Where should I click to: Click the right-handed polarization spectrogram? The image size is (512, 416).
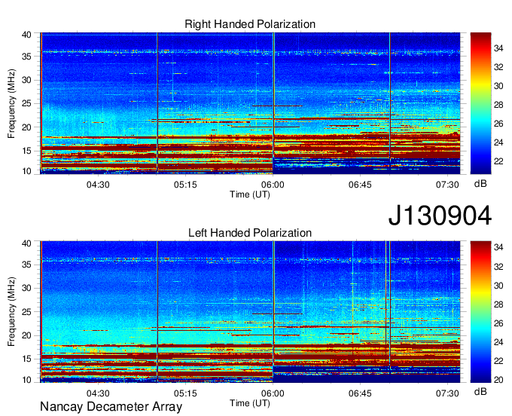(x=250, y=103)
